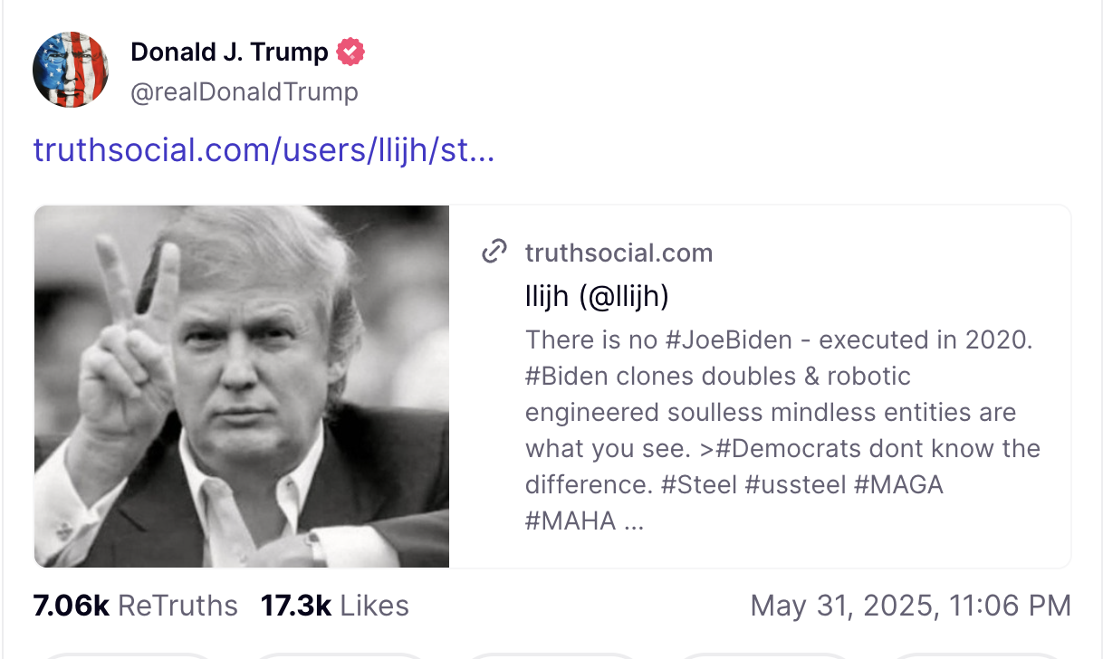Click the flag-painted profile avatar
1103x659 pixels.
[71, 70]
